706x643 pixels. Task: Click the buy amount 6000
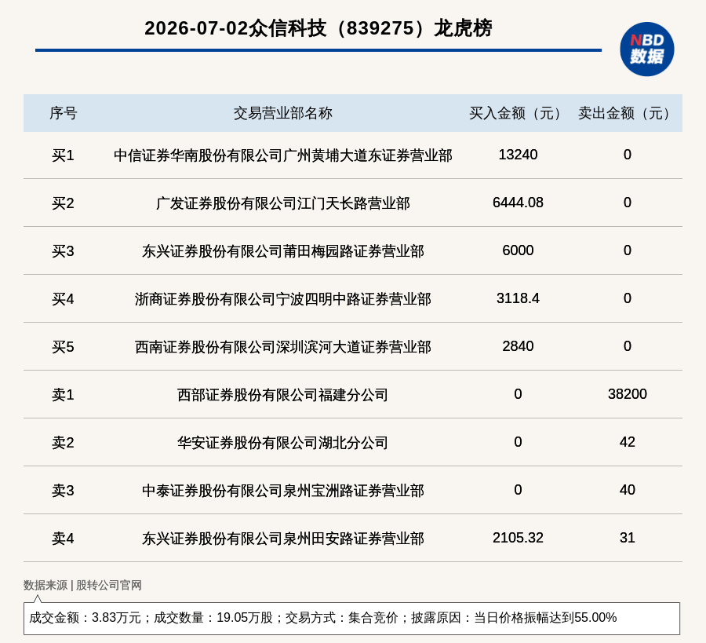(518, 250)
